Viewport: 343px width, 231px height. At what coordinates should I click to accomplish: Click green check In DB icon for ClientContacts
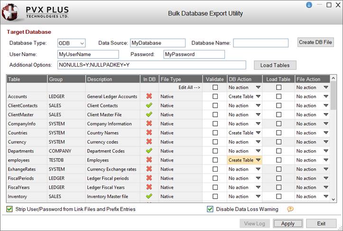[x=149, y=106]
